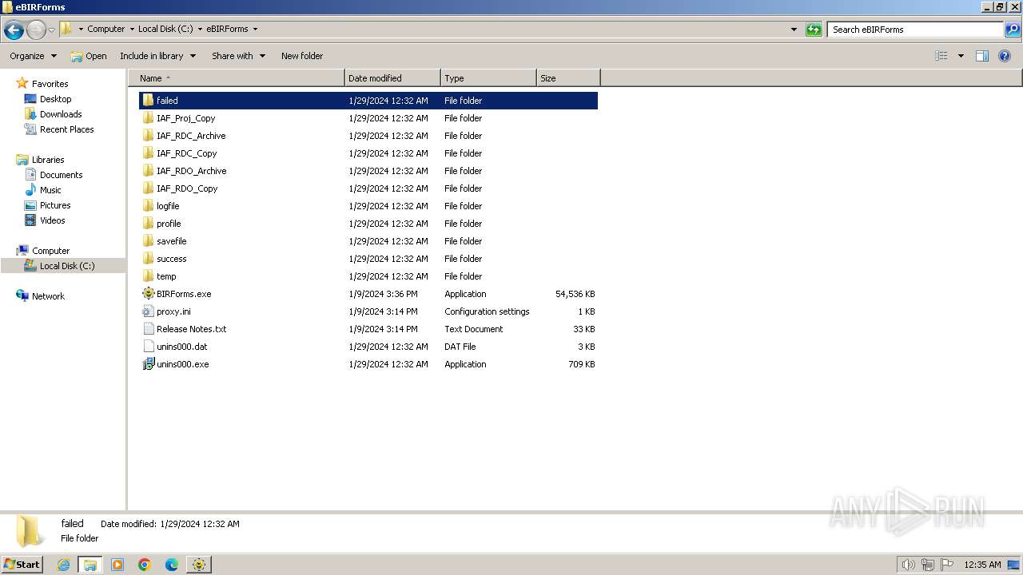Select the IAF_RDC_Copy folder
Image resolution: width=1023 pixels, height=575 pixels.
[x=368, y=153]
